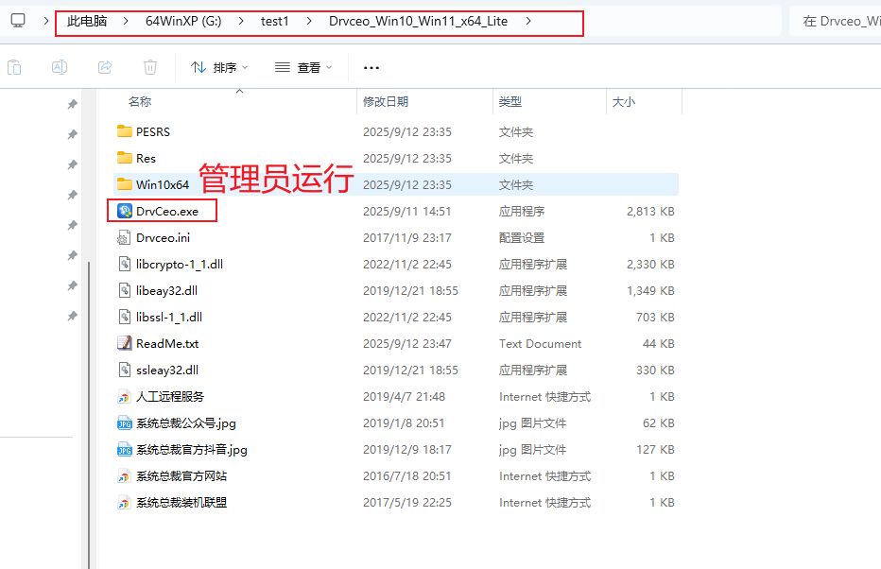Image resolution: width=881 pixels, height=569 pixels.
Task: Click the DrvCeo.exe application icon
Action: 123,212
